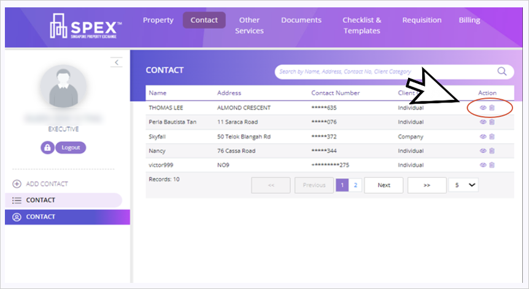Screen dimensions: 529x289
Task: View THOMAS LEE details with eye icon
Action: [483, 108]
